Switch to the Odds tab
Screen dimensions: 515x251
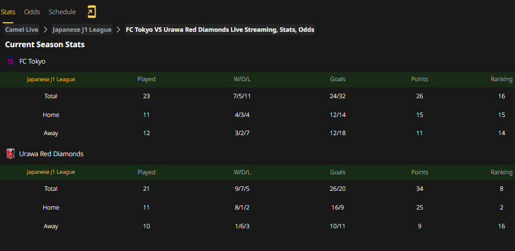pos(32,12)
